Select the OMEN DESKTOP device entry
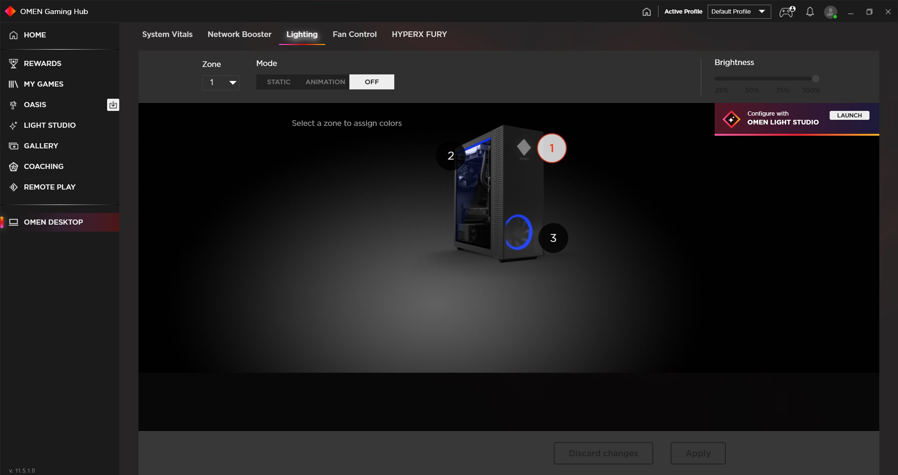This screenshot has height=475, width=898. [x=59, y=222]
